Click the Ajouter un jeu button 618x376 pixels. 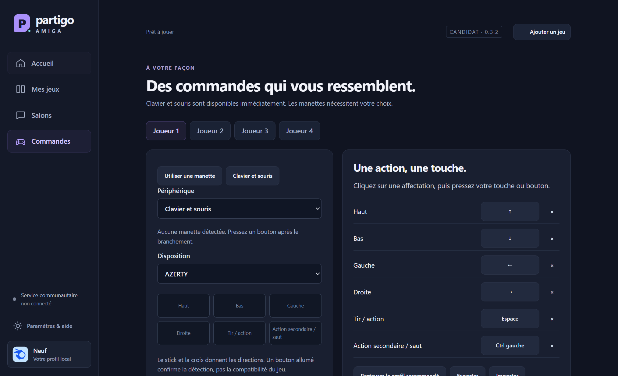click(x=542, y=32)
